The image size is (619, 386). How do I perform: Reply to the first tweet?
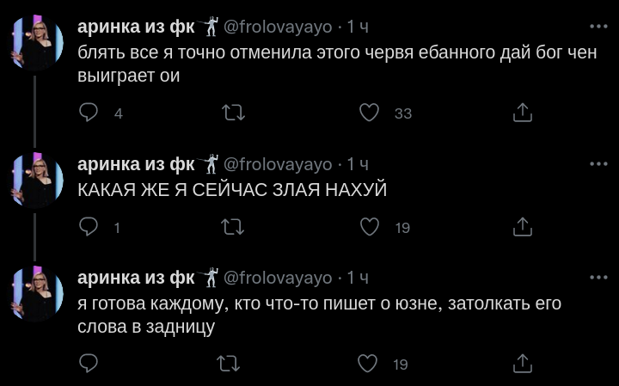(x=89, y=113)
